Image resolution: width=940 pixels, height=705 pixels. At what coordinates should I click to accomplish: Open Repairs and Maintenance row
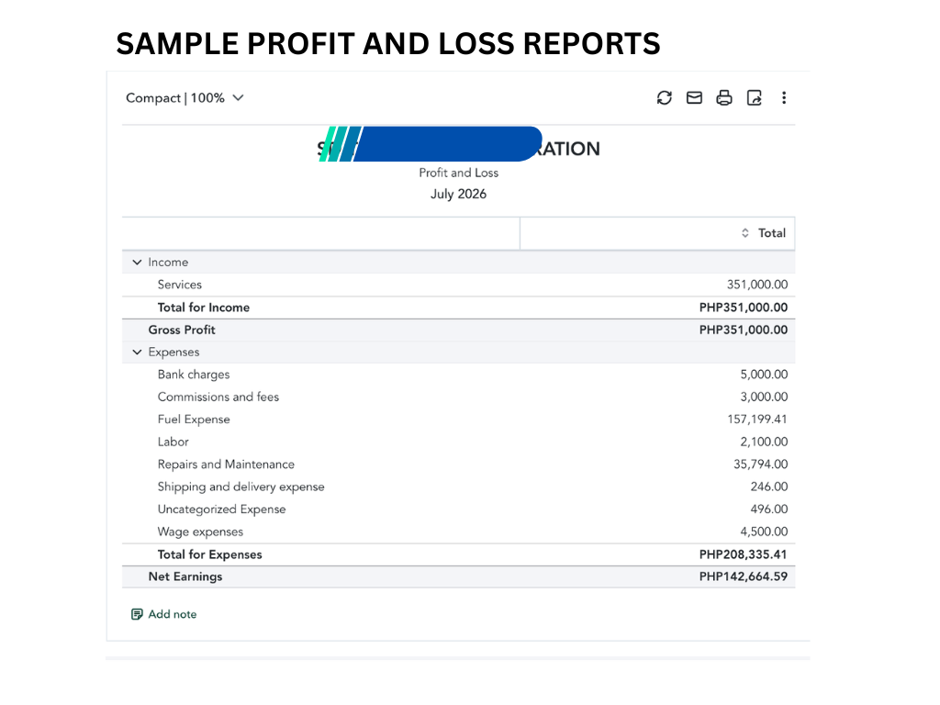coord(459,464)
